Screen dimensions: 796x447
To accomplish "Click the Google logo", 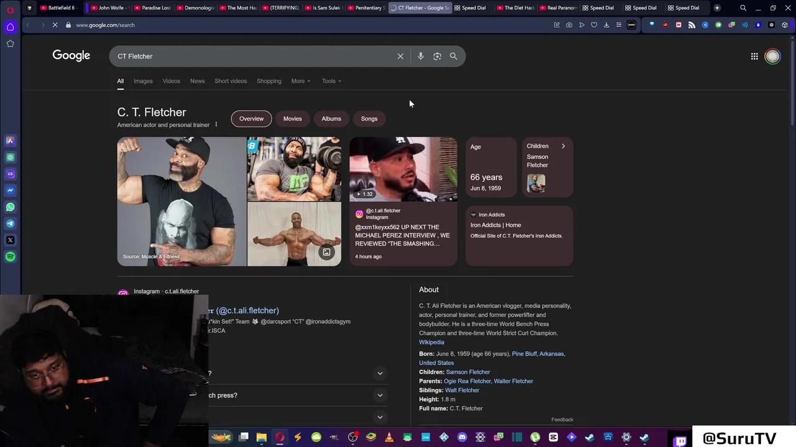I will click(72, 56).
